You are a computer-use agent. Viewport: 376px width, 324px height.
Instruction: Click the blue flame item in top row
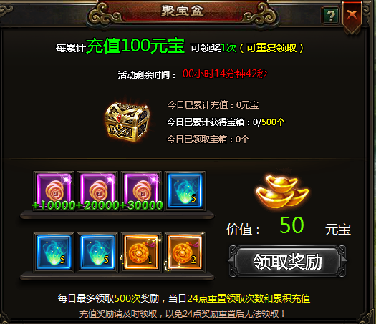(x=185, y=191)
